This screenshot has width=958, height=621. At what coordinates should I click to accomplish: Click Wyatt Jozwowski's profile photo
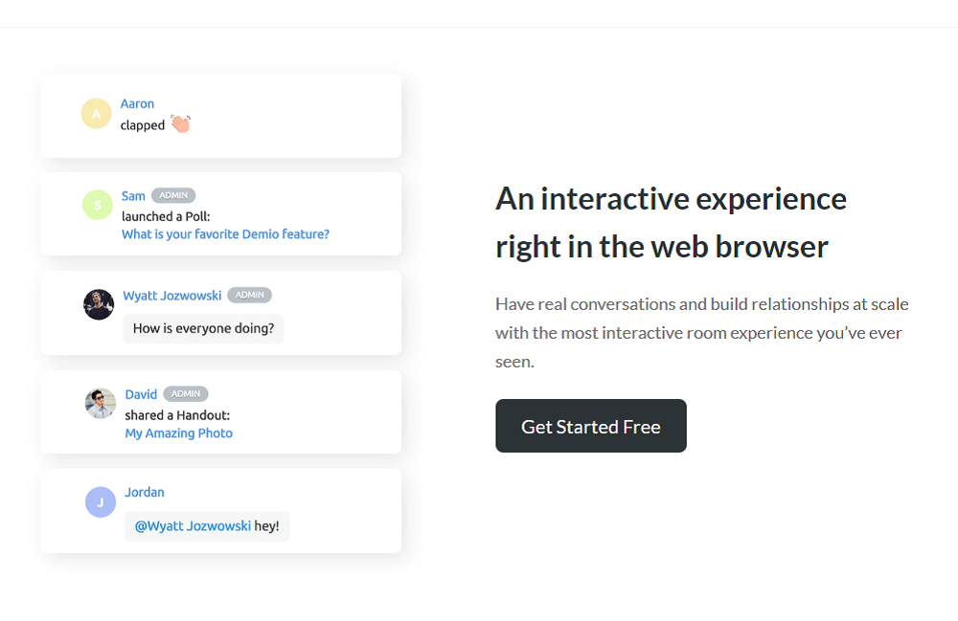click(99, 304)
